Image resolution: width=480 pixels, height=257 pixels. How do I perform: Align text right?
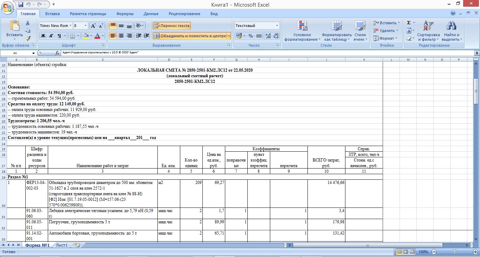click(x=129, y=36)
